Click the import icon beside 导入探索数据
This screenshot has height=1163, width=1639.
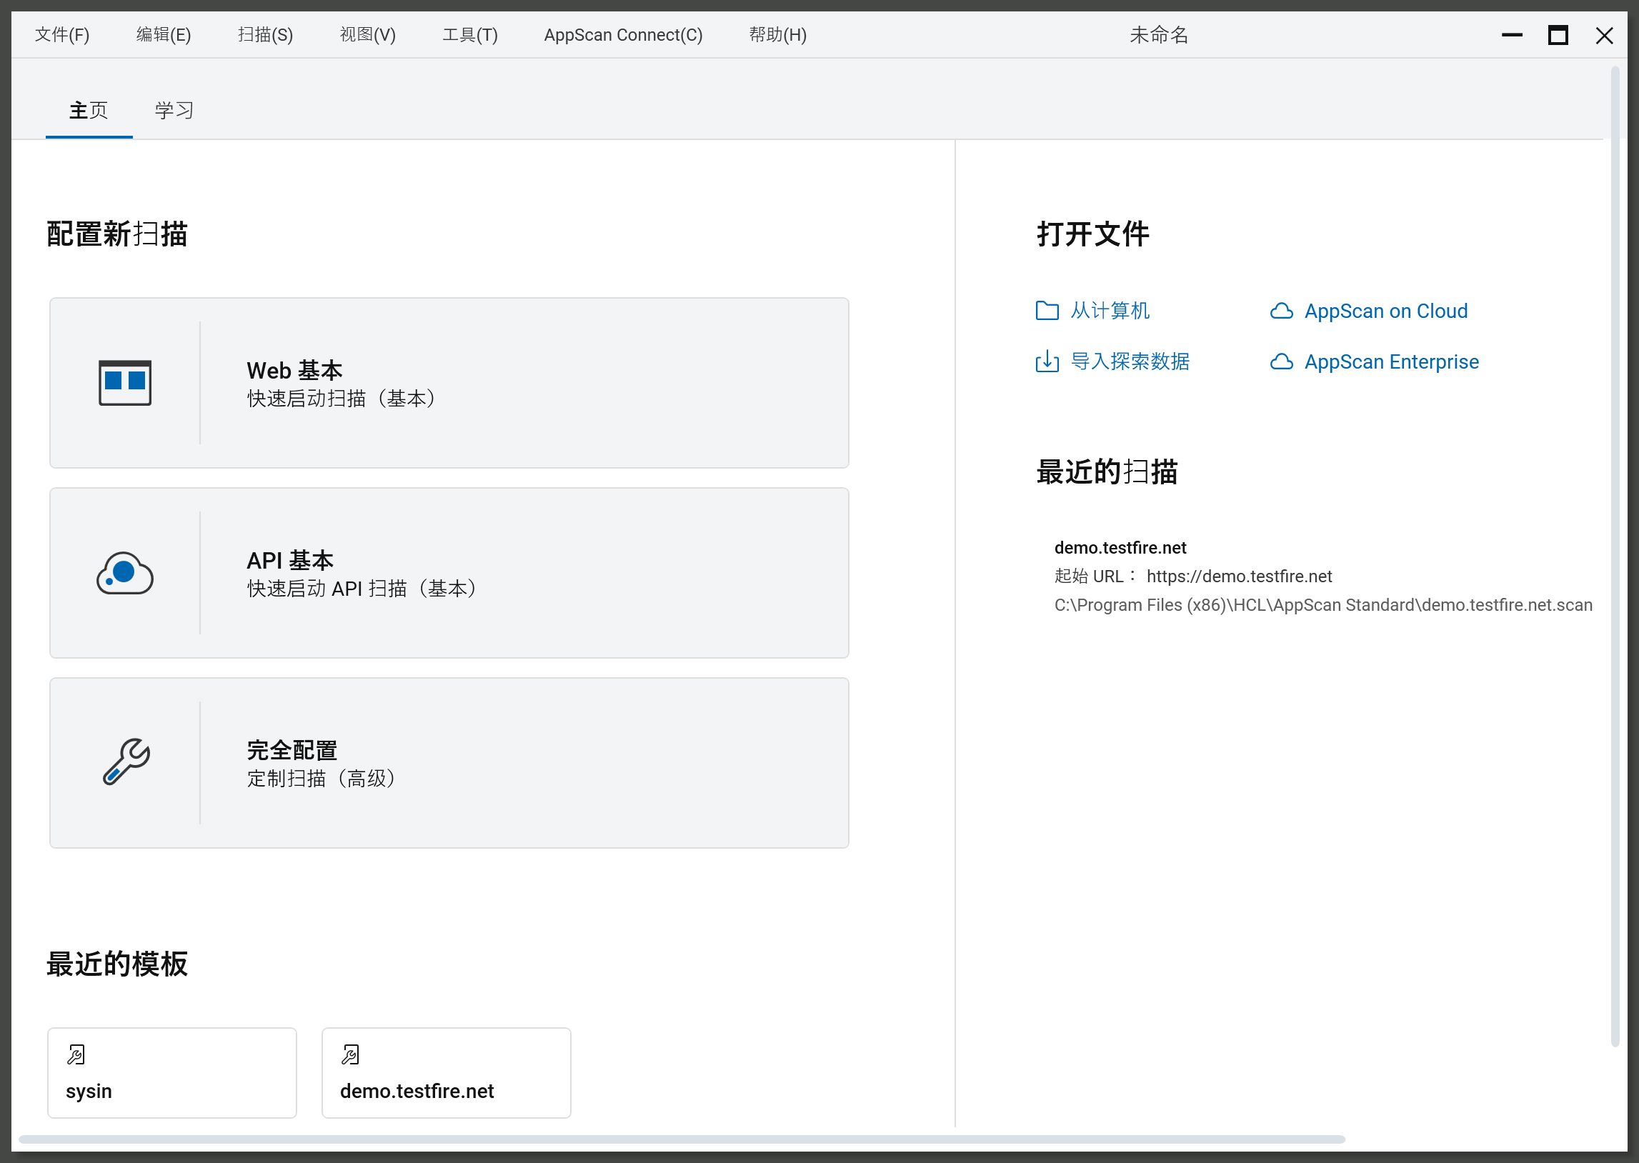[x=1047, y=361]
